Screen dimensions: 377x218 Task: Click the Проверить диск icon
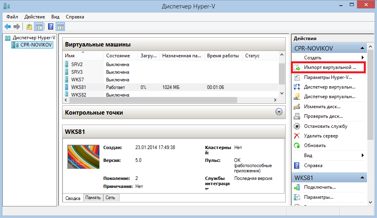click(x=297, y=116)
